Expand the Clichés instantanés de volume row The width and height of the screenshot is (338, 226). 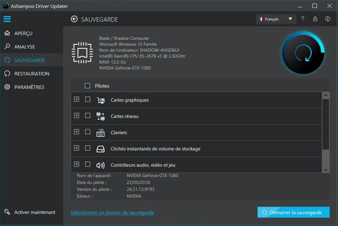pyautogui.click(x=76, y=148)
